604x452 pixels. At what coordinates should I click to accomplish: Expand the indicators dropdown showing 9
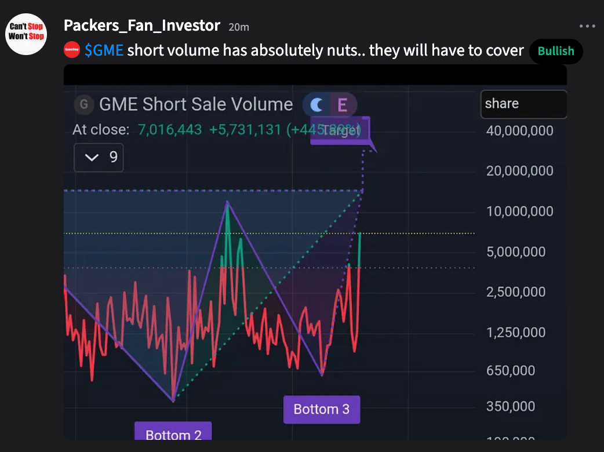point(99,158)
